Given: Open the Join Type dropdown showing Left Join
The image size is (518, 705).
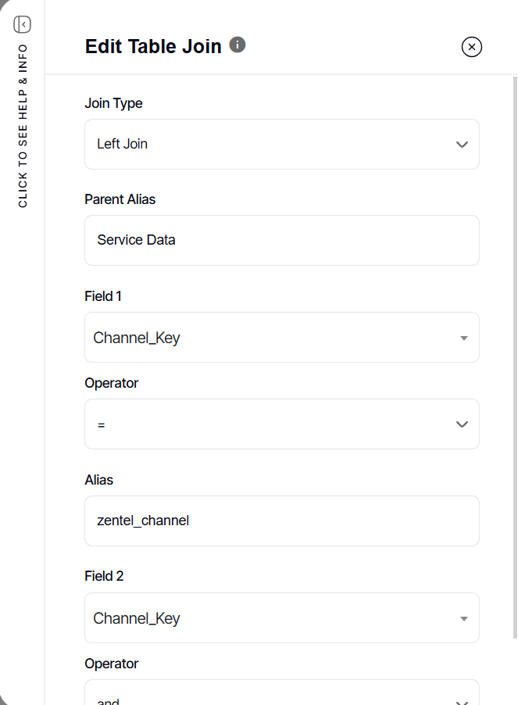Looking at the screenshot, I should [281, 144].
